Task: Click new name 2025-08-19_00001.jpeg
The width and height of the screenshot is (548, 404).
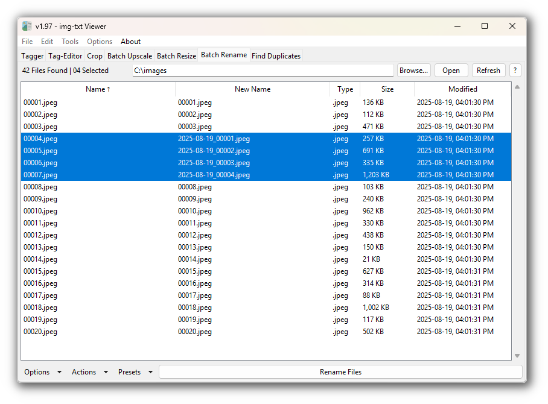Action: [214, 139]
